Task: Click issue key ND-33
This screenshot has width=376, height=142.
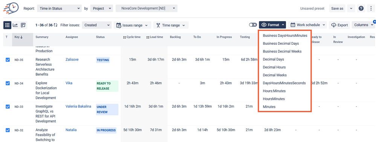Action: click(19, 107)
